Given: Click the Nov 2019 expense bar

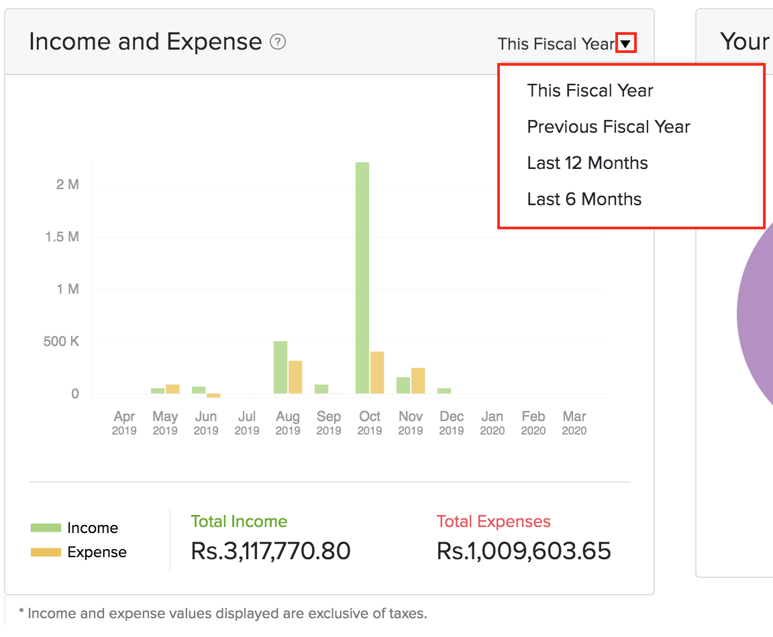Looking at the screenshot, I should click(x=418, y=381).
